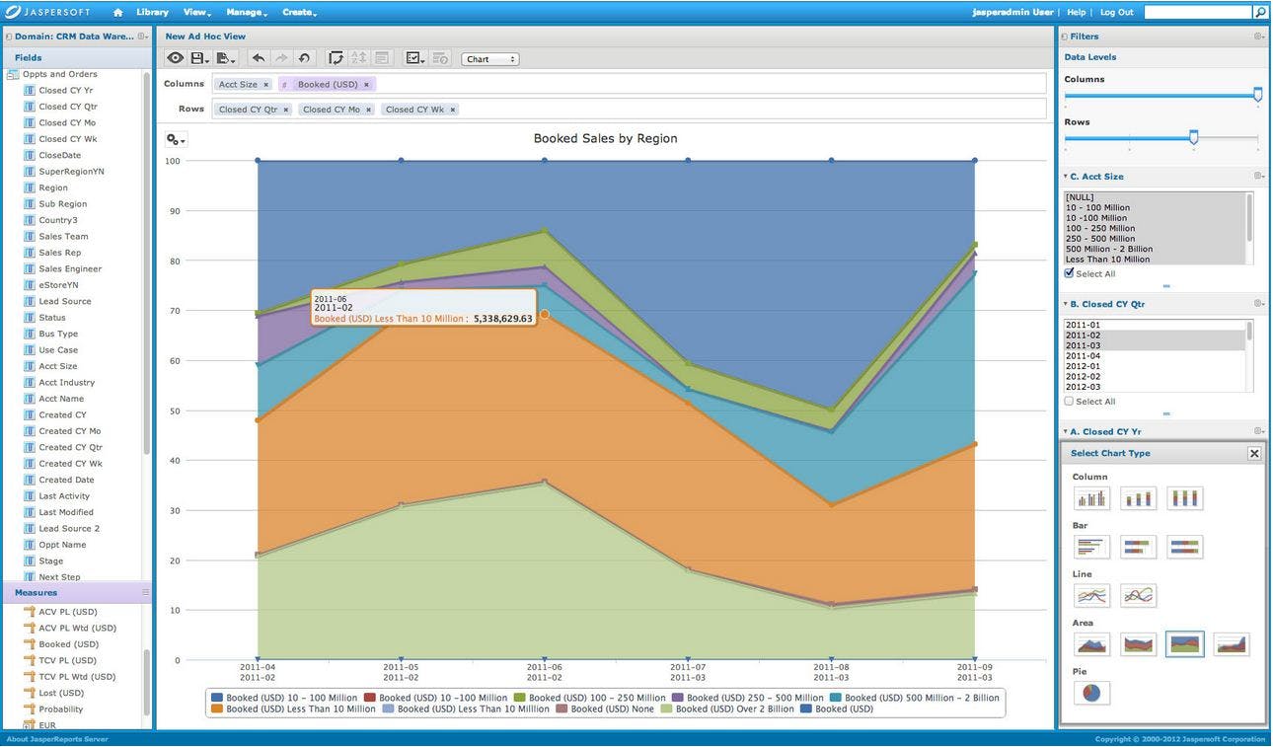Enable Select All under Acct Size filter
The image size is (1273, 747).
[1069, 273]
